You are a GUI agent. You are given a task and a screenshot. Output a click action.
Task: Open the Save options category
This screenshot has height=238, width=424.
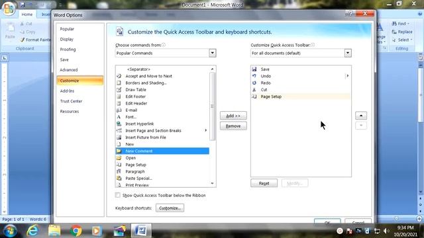80,59
